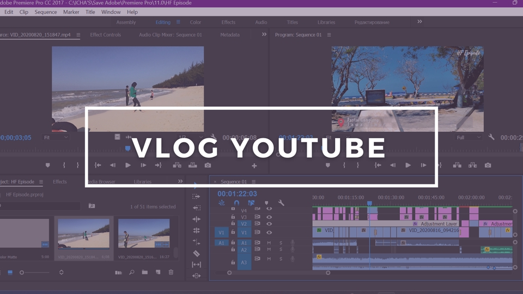Mute audio track A3

point(269,259)
